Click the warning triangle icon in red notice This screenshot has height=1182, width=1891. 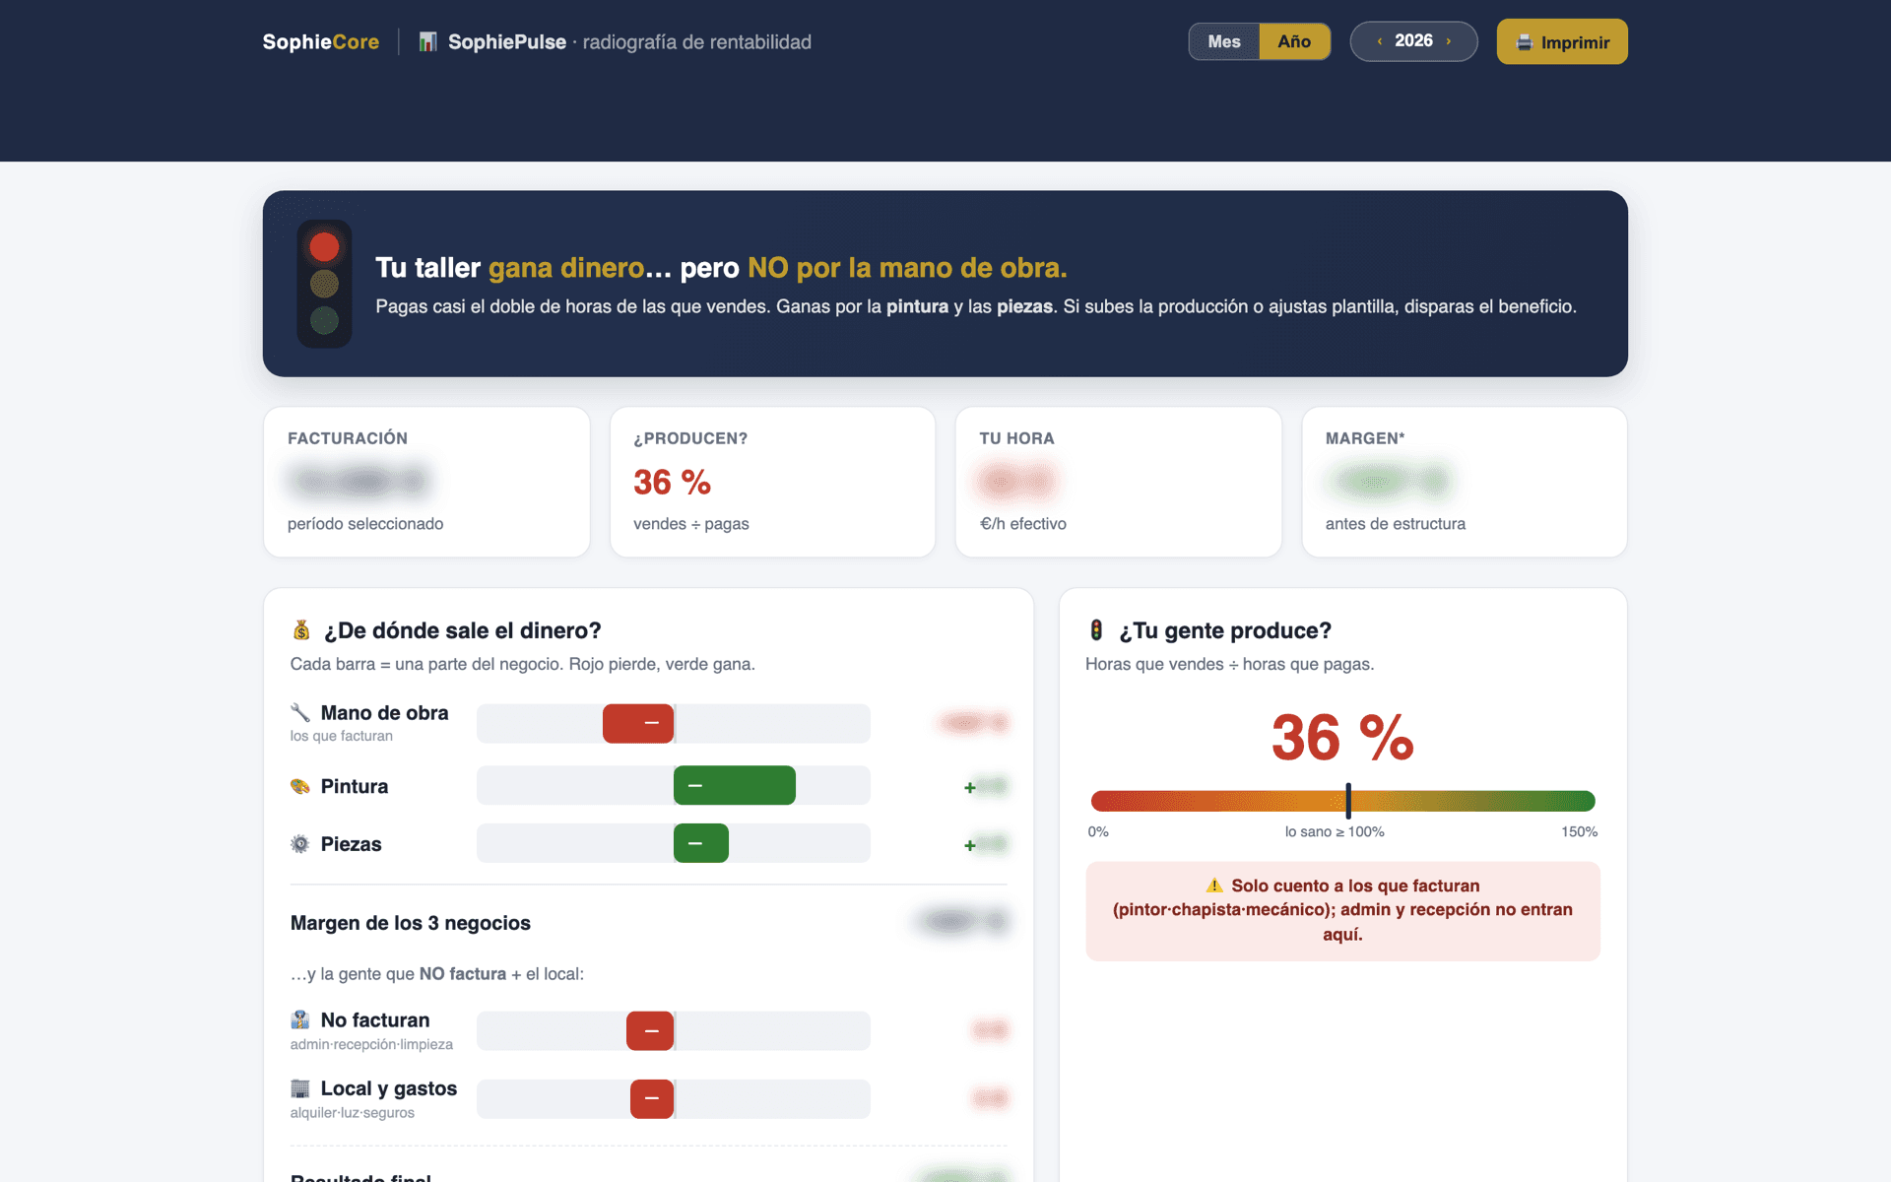pyautogui.click(x=1214, y=886)
